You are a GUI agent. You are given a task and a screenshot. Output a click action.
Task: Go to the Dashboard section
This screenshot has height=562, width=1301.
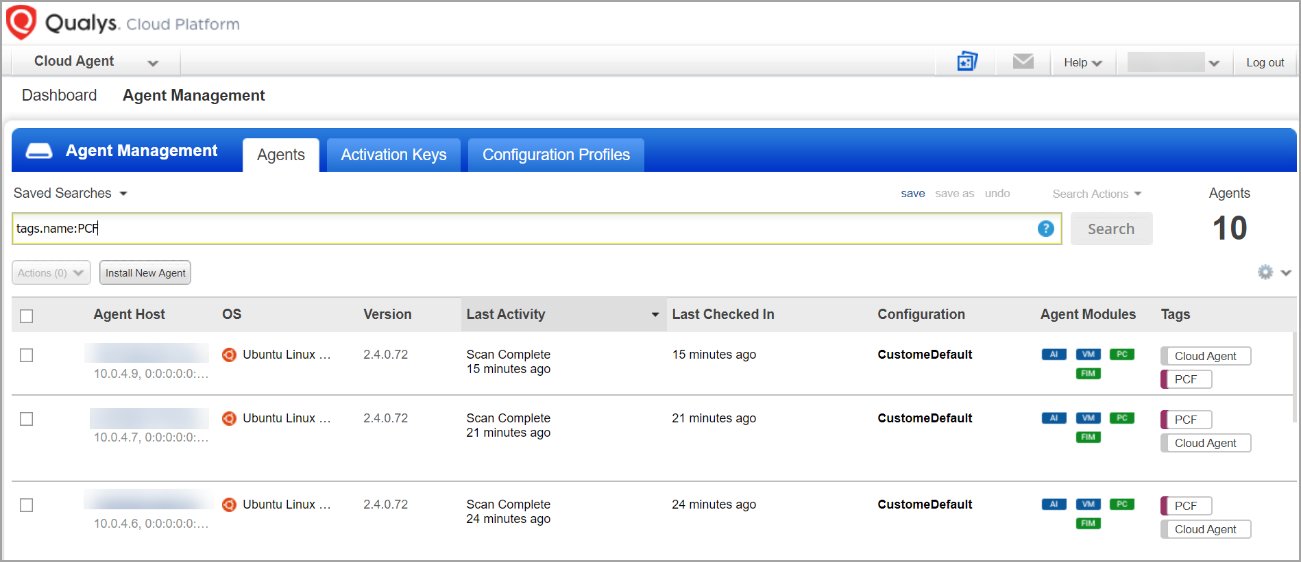[x=60, y=95]
